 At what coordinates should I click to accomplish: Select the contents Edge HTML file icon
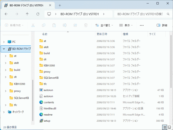41,102
